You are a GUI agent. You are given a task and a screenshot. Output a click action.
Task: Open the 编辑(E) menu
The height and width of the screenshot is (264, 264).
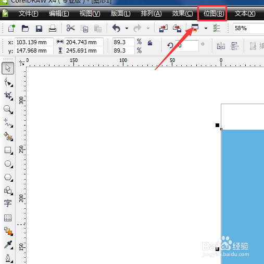tap(59, 14)
